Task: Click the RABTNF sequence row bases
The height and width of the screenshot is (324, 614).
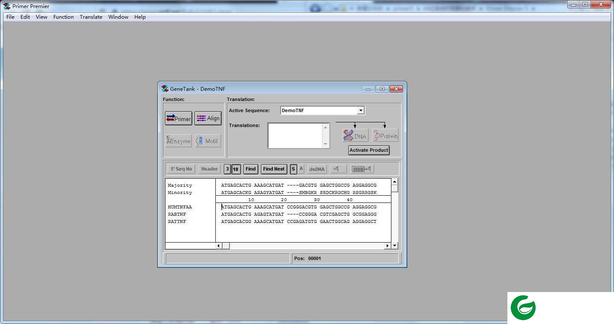Action: (299, 214)
